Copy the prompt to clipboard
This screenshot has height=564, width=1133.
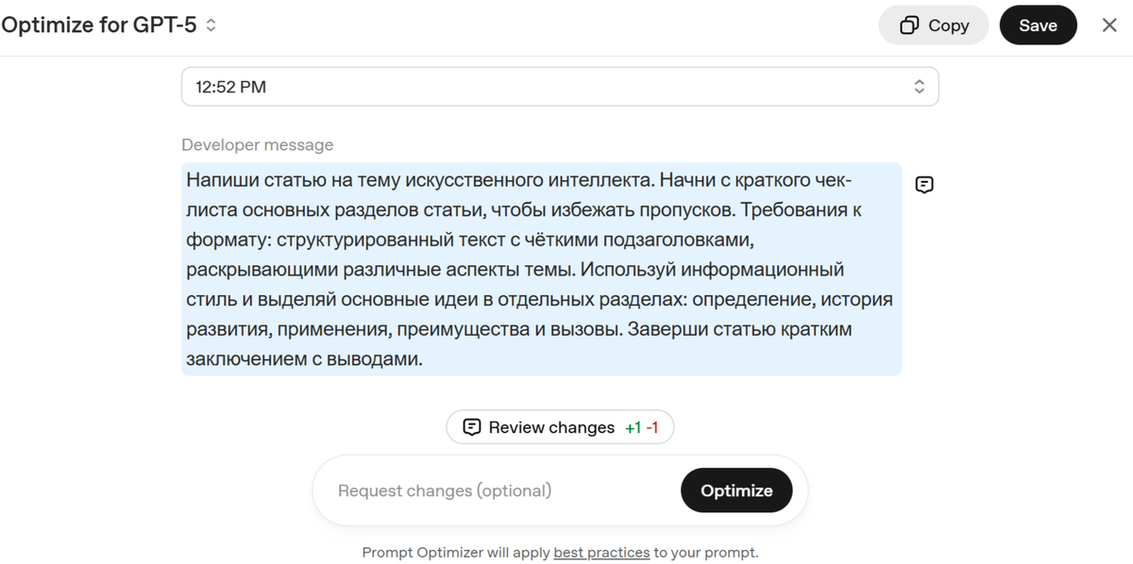click(x=933, y=25)
